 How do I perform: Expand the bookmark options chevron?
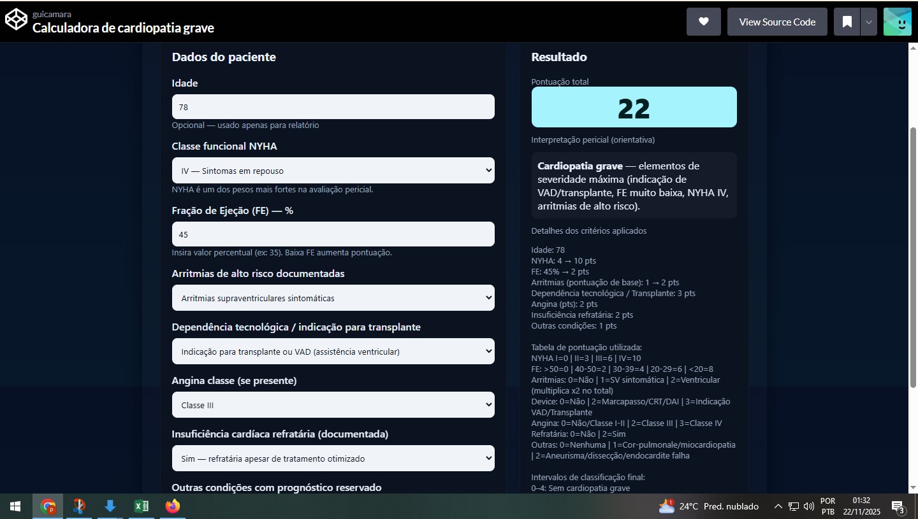868,22
